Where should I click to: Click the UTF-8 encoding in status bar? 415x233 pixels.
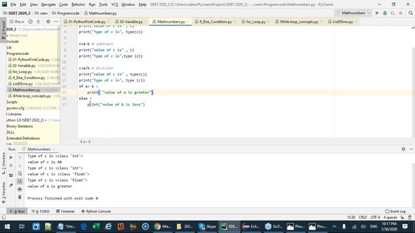375,217
